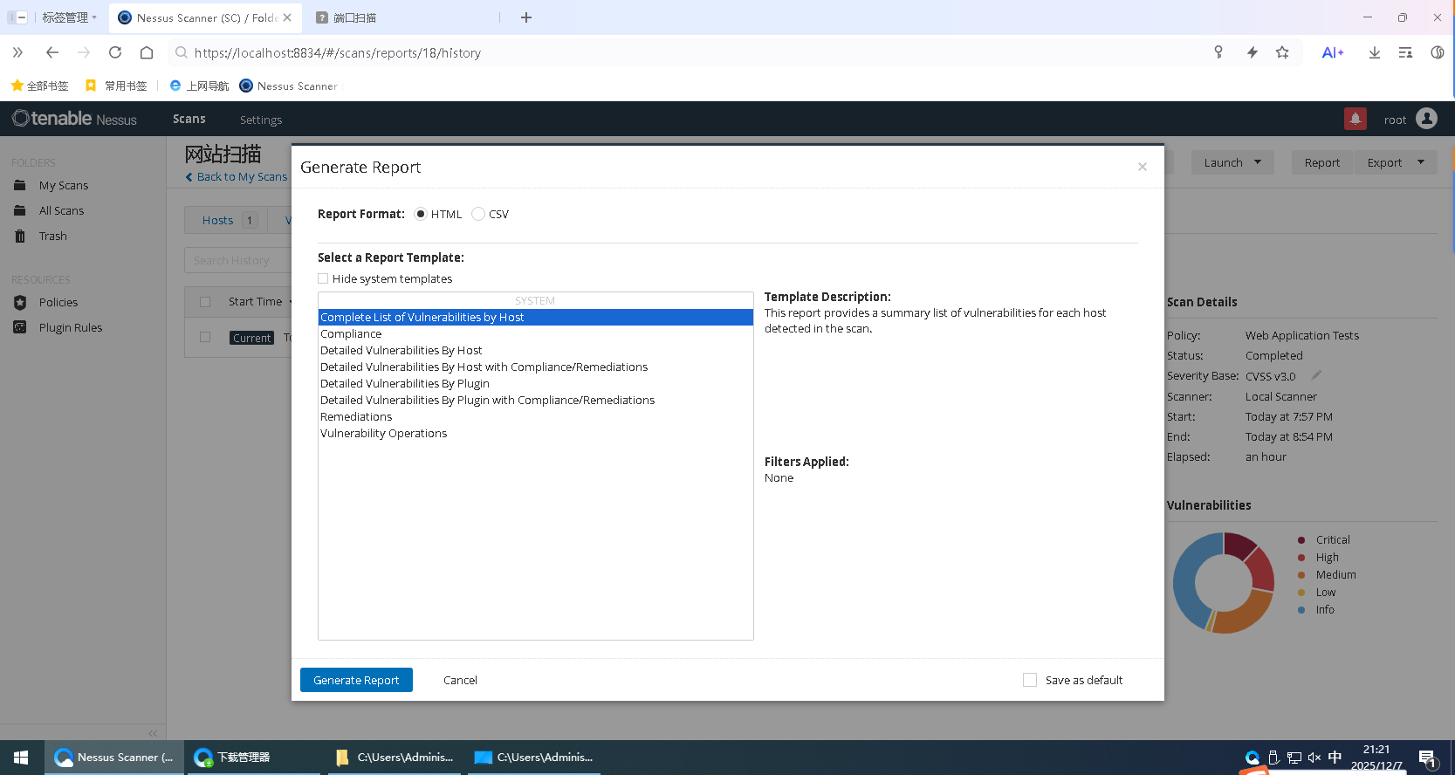Enable the Save as default checkbox
Viewport: 1455px width, 775px height.
(x=1030, y=680)
